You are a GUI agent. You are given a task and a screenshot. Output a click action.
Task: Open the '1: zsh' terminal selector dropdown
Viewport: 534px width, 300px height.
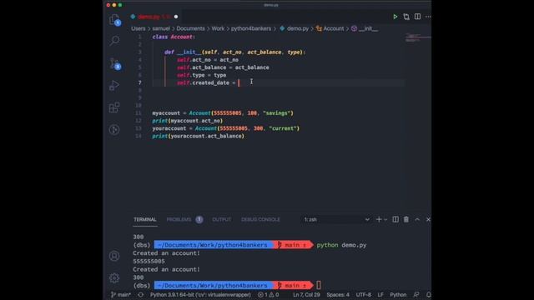tap(336, 219)
